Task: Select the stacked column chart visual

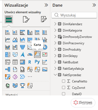Action: click(15, 32)
